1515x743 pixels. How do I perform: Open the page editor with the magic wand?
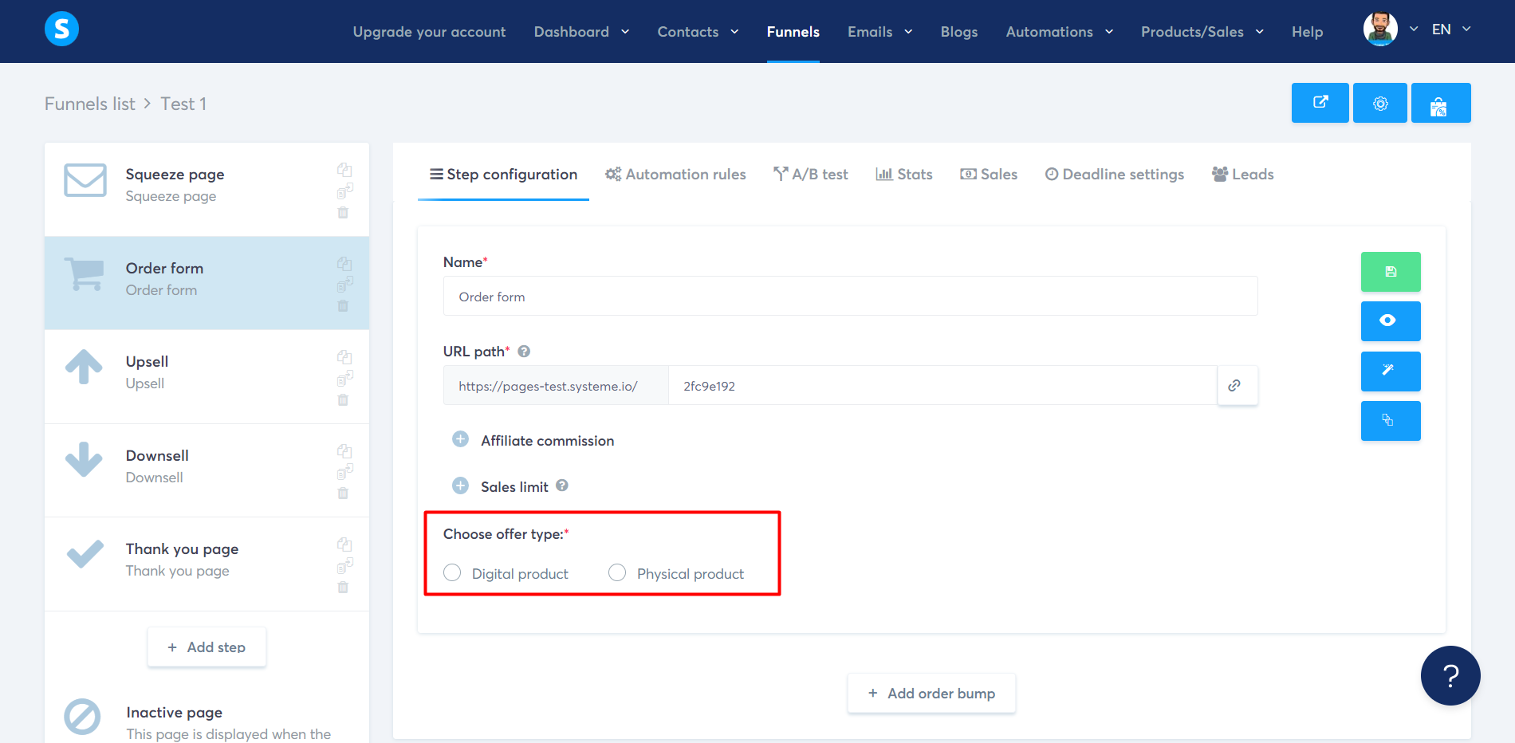coord(1391,371)
